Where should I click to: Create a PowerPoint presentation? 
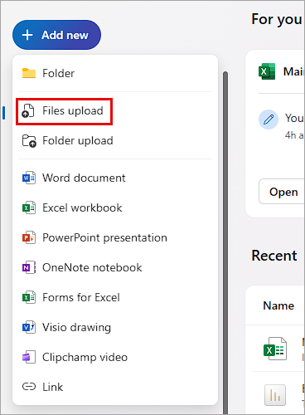pos(115,237)
